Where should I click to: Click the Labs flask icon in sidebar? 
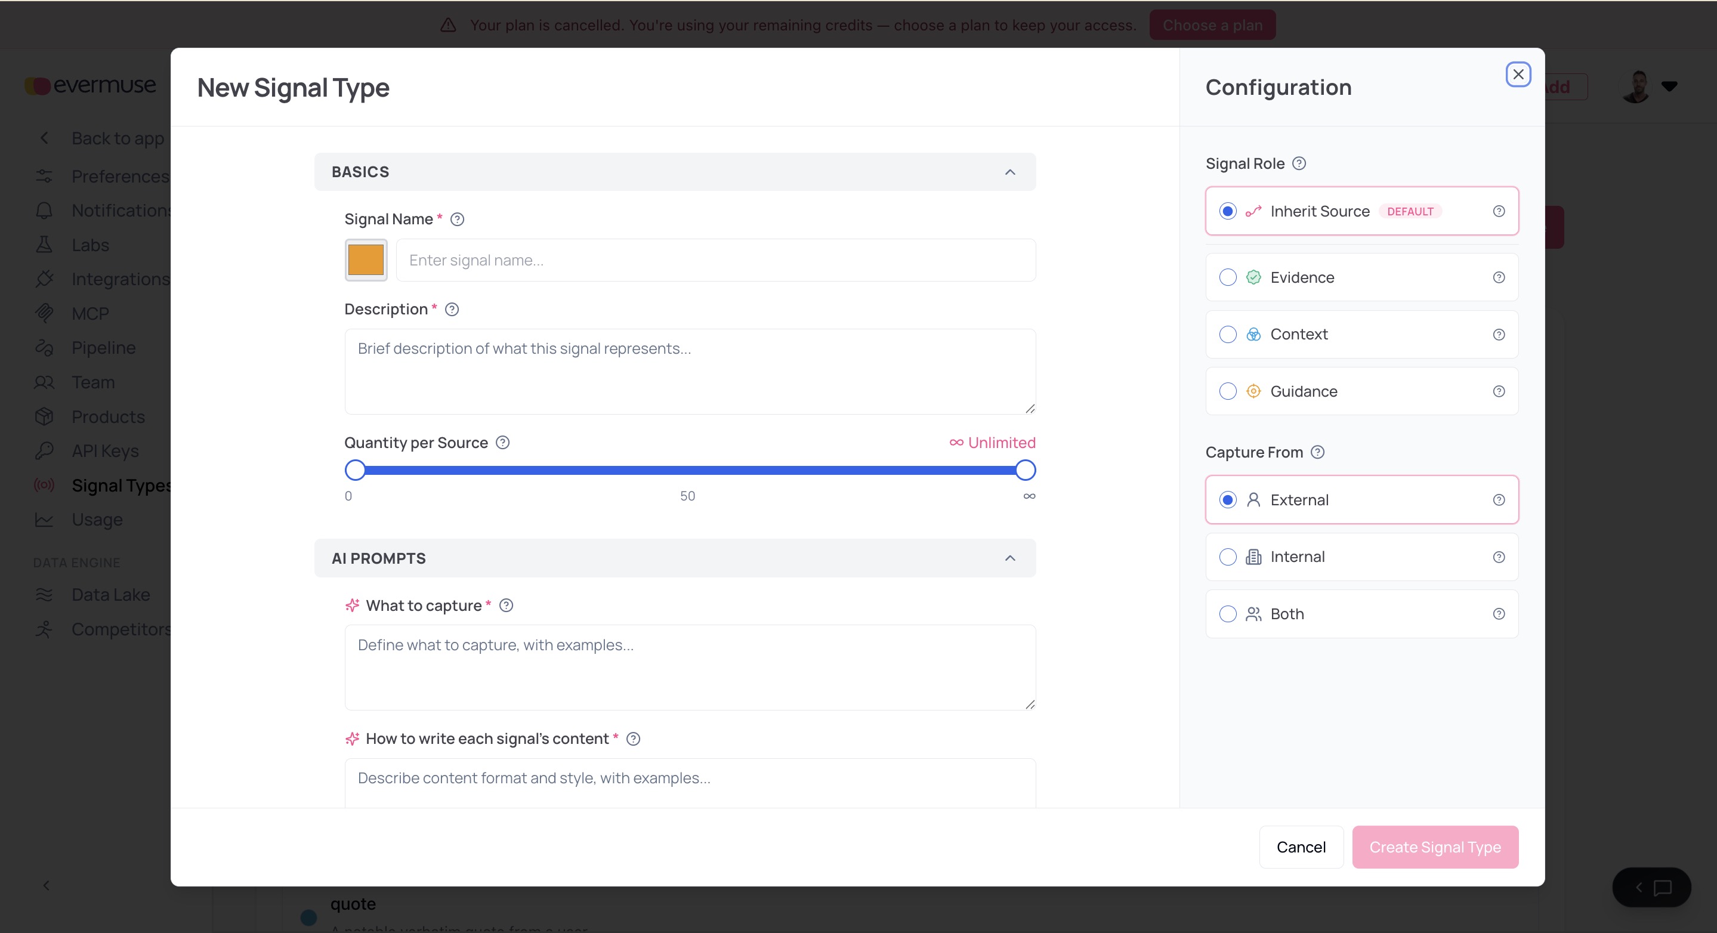(x=44, y=245)
